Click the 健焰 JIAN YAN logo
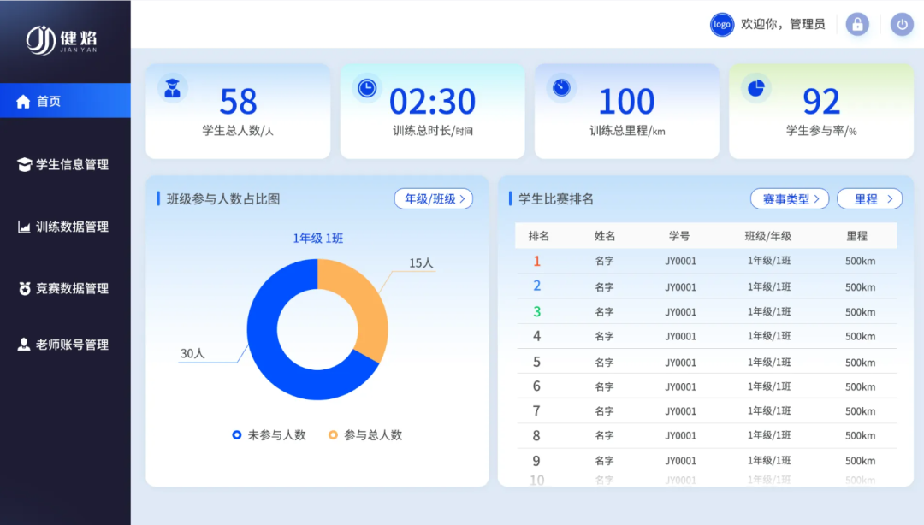Viewport: 924px width, 525px height. pos(62,41)
